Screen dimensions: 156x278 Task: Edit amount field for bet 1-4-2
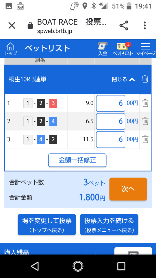tap(111, 140)
